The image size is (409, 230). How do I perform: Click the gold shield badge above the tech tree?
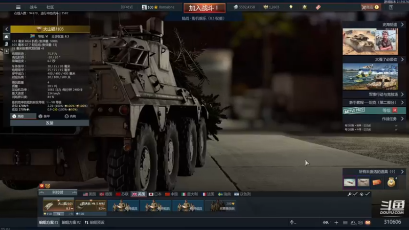tap(48, 186)
